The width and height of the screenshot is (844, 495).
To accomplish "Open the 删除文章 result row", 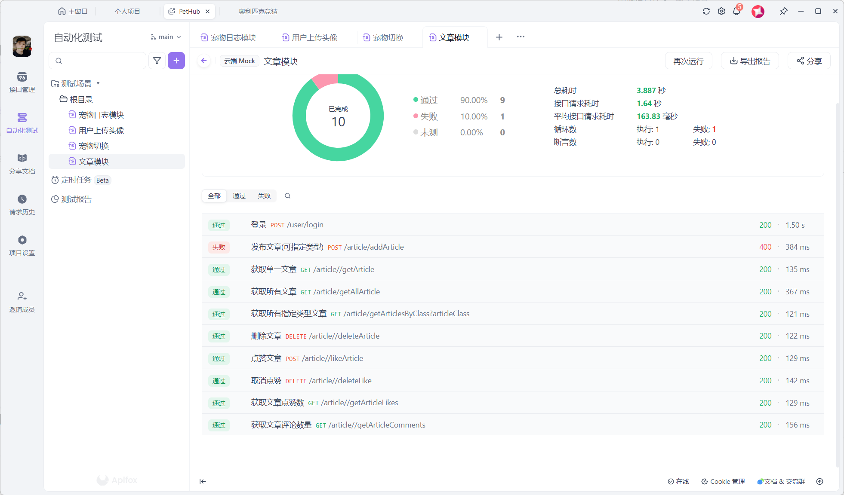I will pos(513,336).
